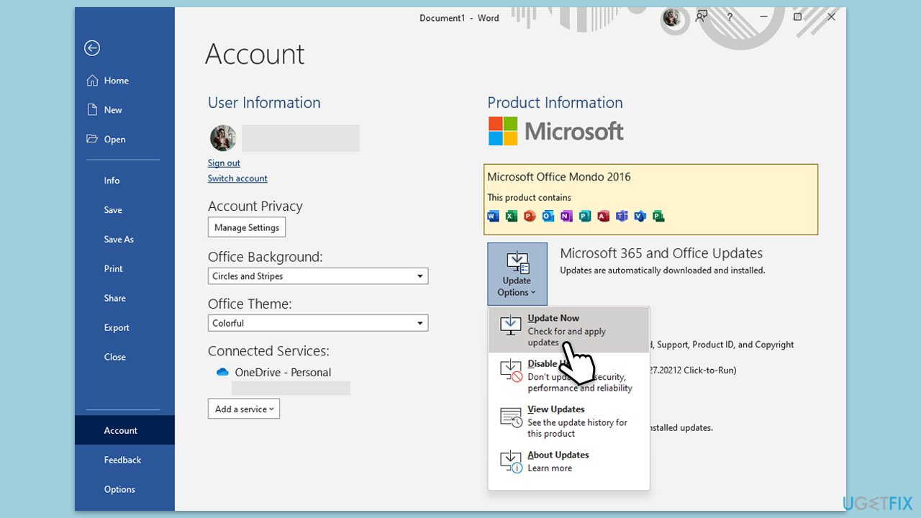Image resolution: width=921 pixels, height=518 pixels.
Task: Select the Project icon in the product list
Action: point(658,216)
